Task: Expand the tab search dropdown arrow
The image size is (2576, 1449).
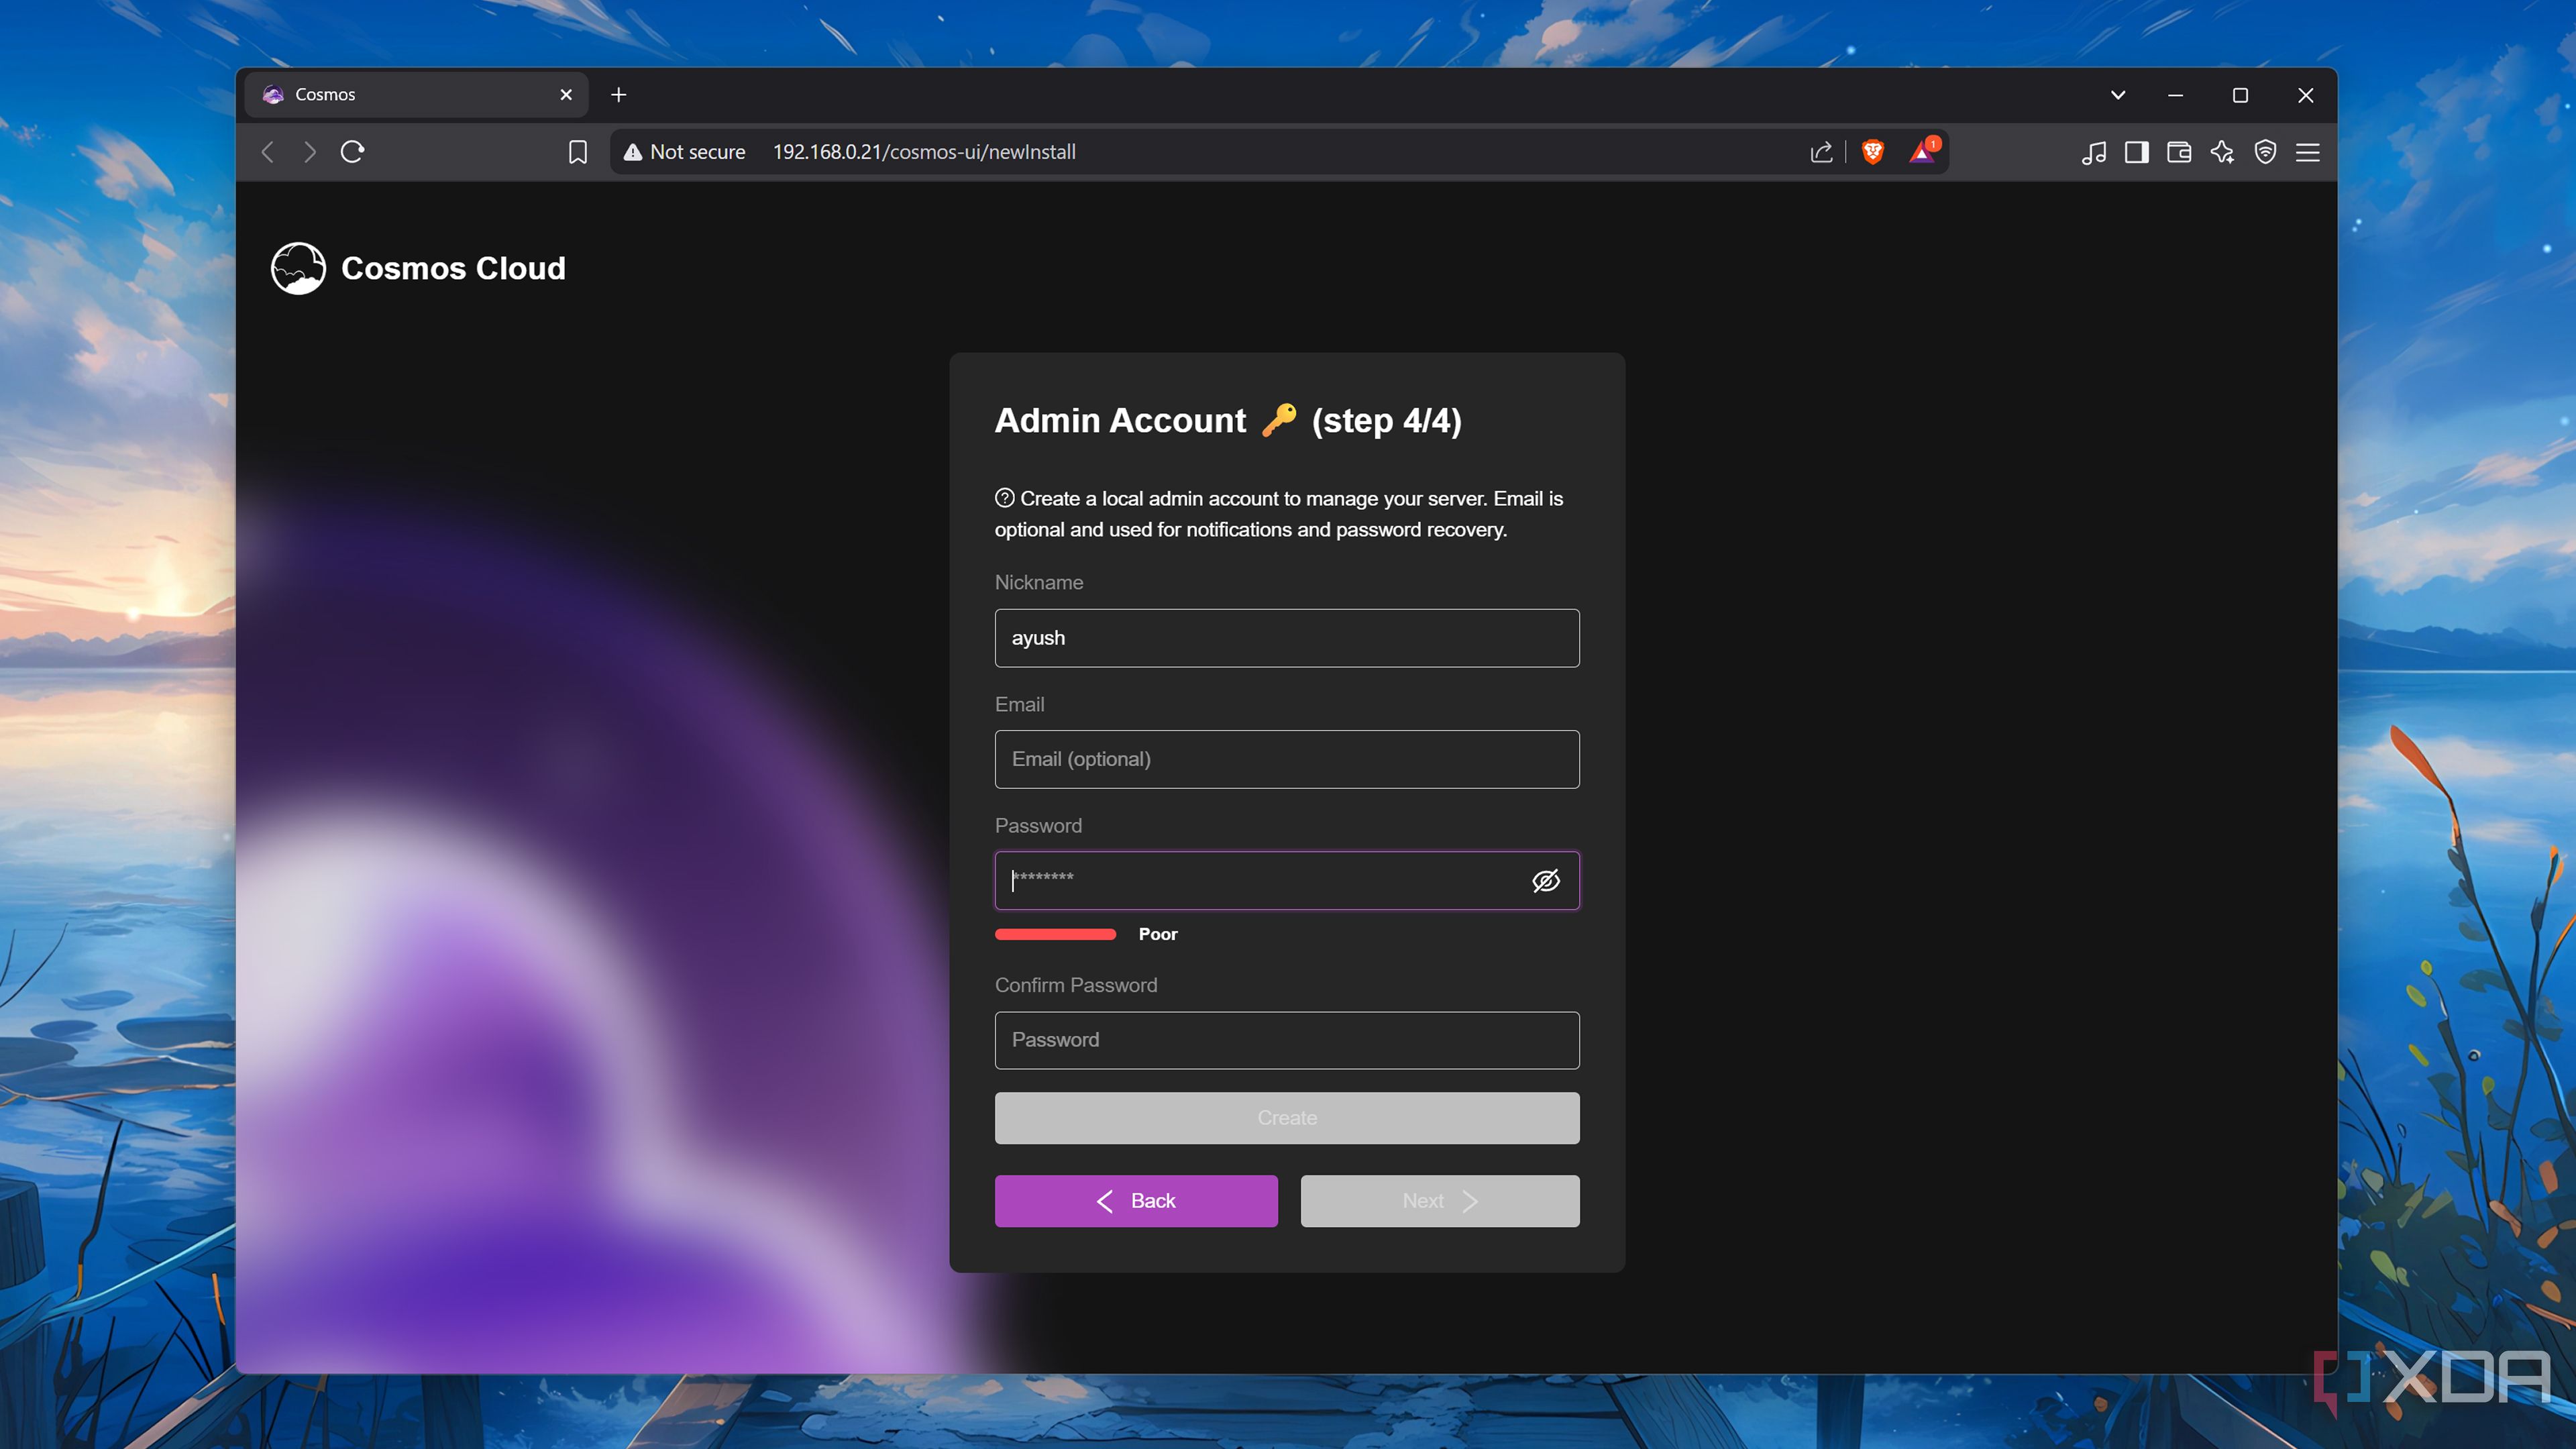Action: (x=2118, y=95)
